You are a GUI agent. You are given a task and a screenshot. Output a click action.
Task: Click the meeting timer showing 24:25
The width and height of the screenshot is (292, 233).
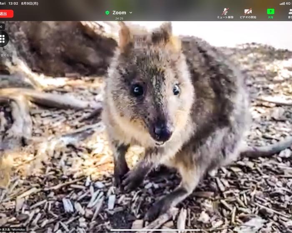(119, 19)
